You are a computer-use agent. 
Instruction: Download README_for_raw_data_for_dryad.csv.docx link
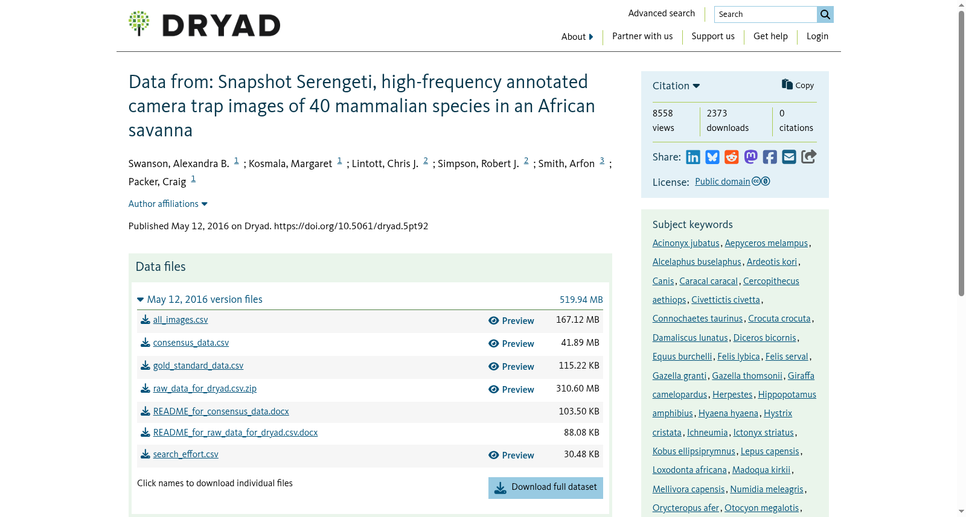pyautogui.click(x=235, y=433)
